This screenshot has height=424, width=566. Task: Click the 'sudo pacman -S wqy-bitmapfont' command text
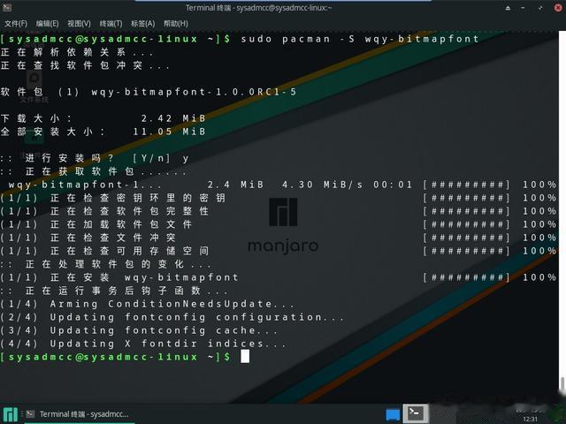(360, 39)
